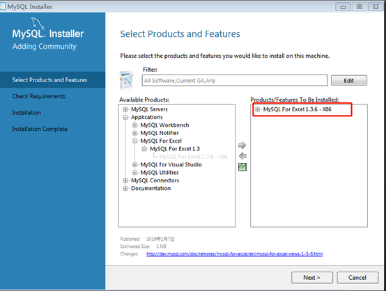Viewport: 386px width, 291px height.
Task: Select MySQL For Excel 1.3 tree label
Action: [175, 149]
